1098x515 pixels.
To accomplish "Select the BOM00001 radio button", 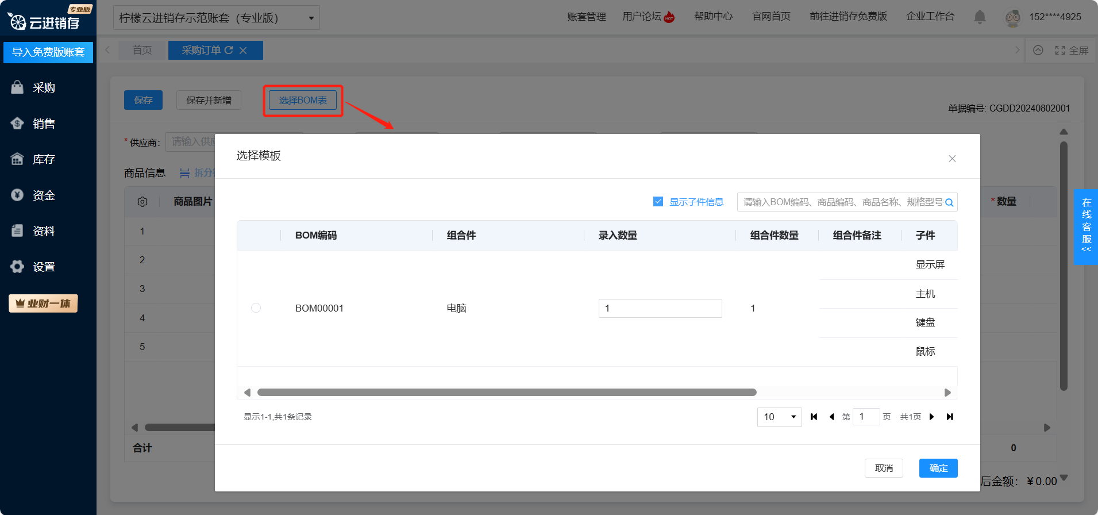I will tap(256, 308).
